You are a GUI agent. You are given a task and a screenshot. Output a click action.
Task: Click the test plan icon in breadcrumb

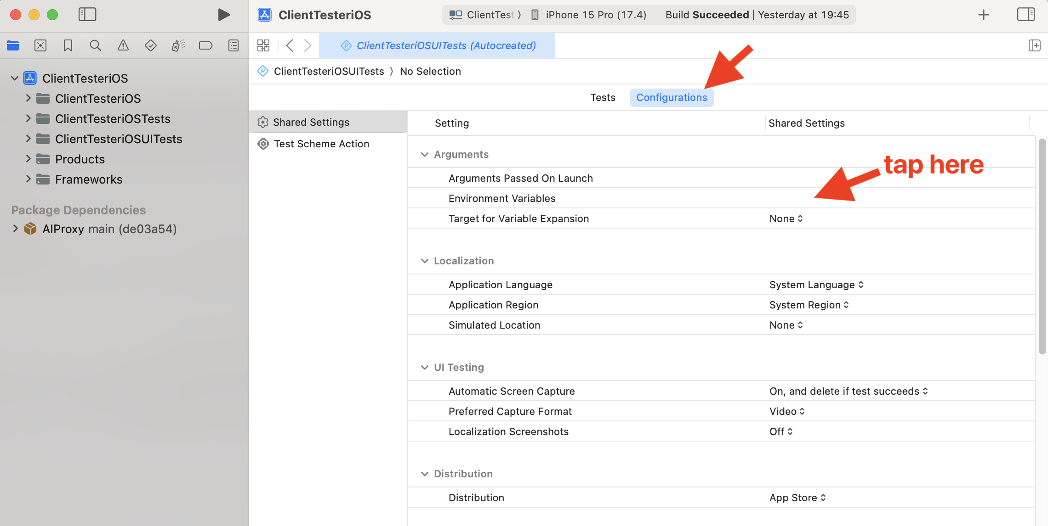(262, 71)
